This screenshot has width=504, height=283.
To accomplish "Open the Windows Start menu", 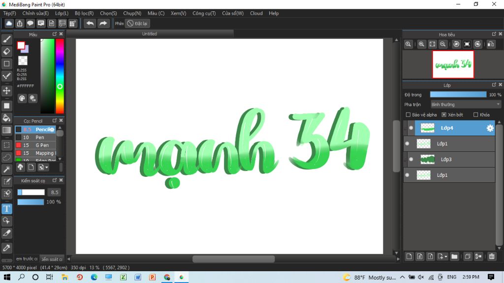I will (7, 277).
